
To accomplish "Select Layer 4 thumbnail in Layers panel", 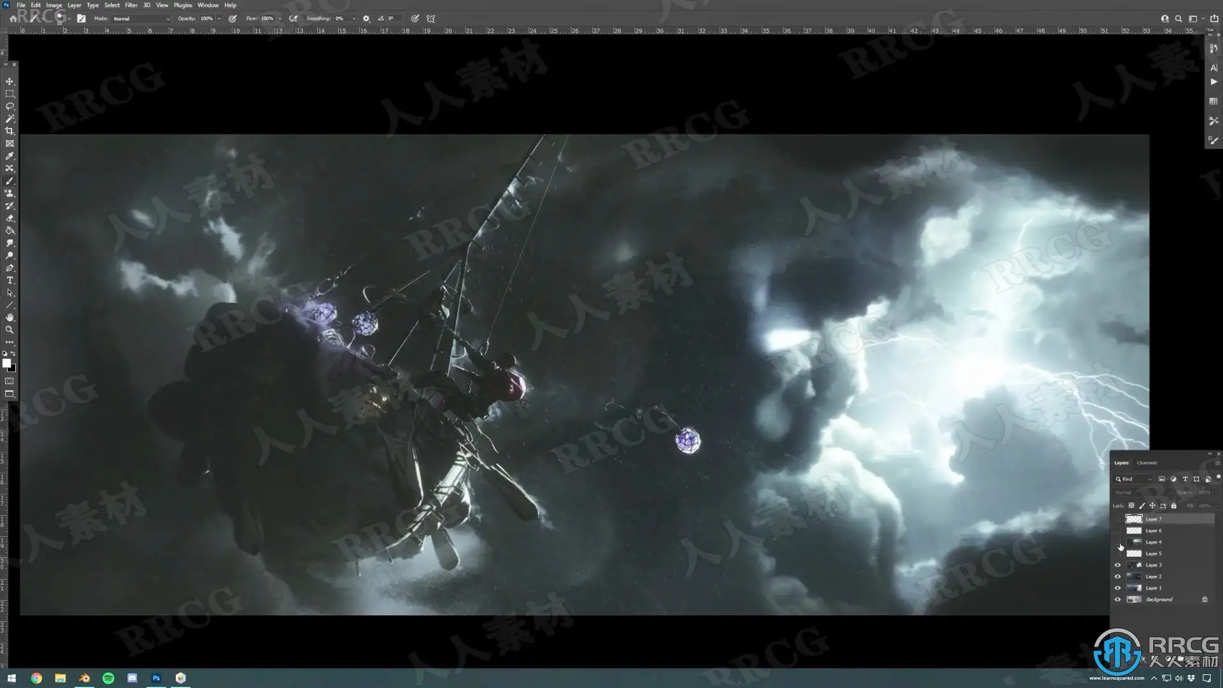I will pos(1134,542).
